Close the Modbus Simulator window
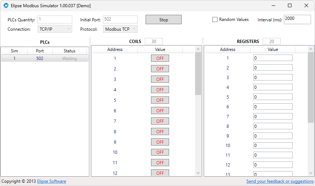The image size is (315, 186). click(306, 6)
